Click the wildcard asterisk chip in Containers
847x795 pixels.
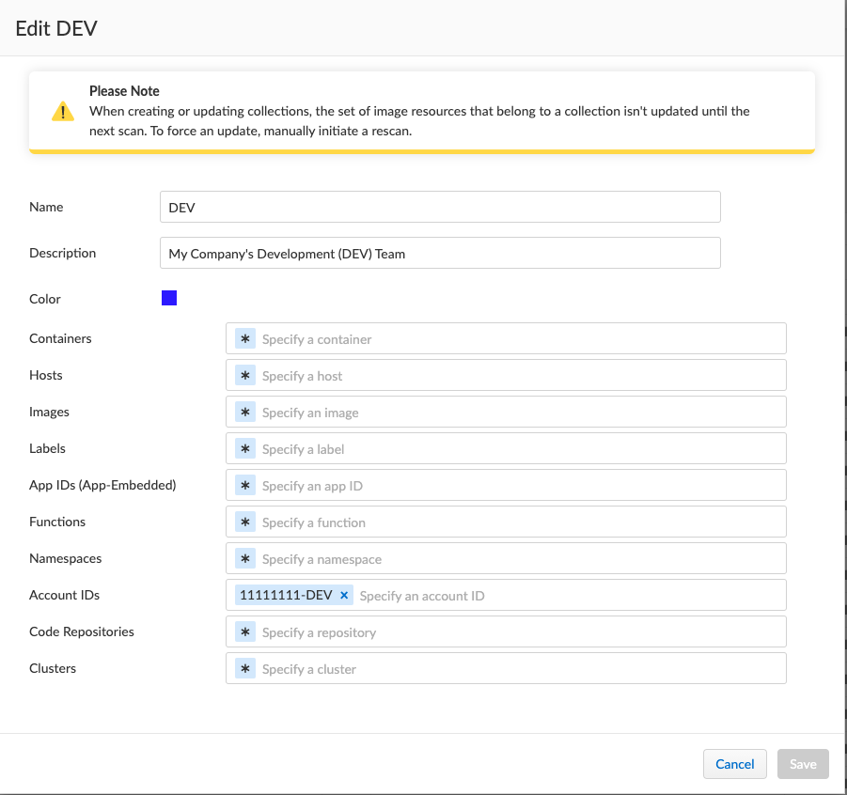[245, 339]
